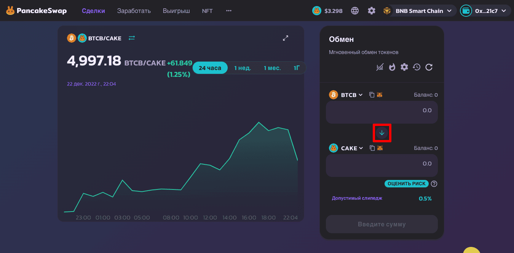Click the BTCB/CAKE pair title
Image resolution: width=514 pixels, height=253 pixels.
pyautogui.click(x=105, y=38)
